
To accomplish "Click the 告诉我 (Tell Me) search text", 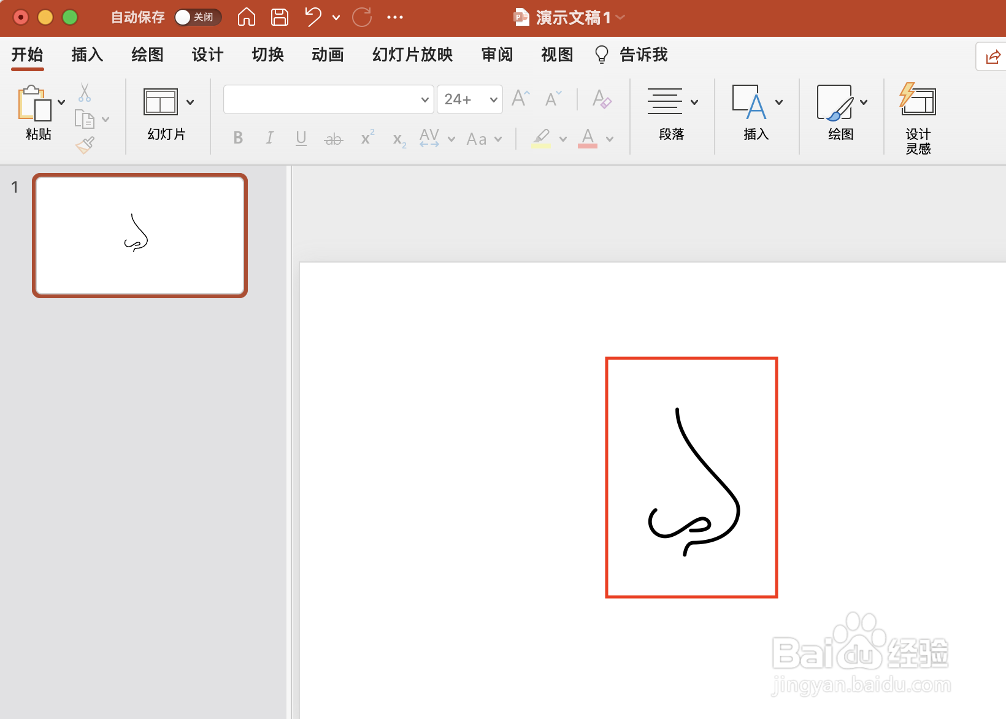I will click(643, 55).
